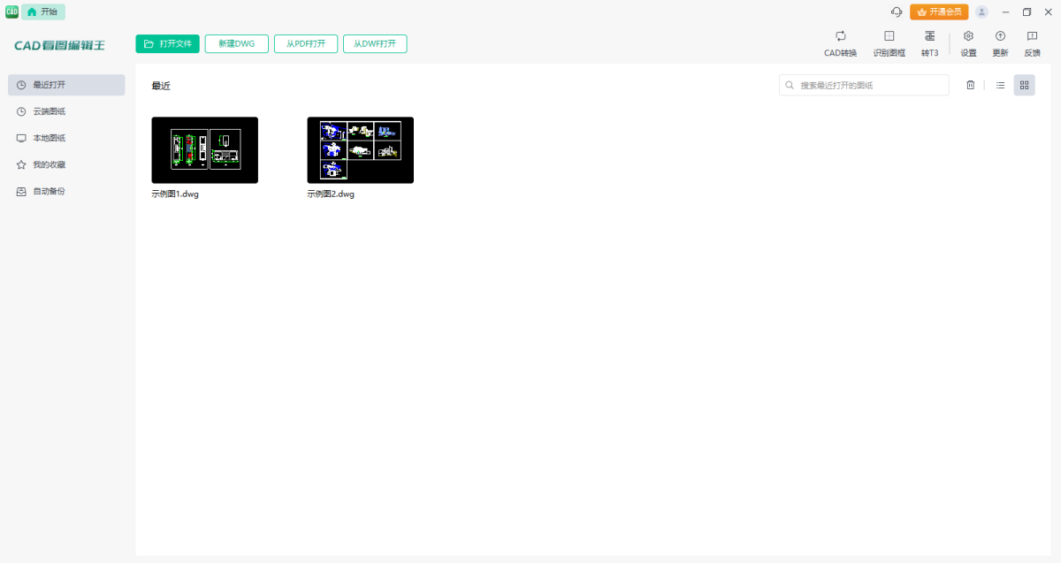Click the 最近 heading
Screen dimensions: 1061x563
pyautogui.click(x=161, y=86)
